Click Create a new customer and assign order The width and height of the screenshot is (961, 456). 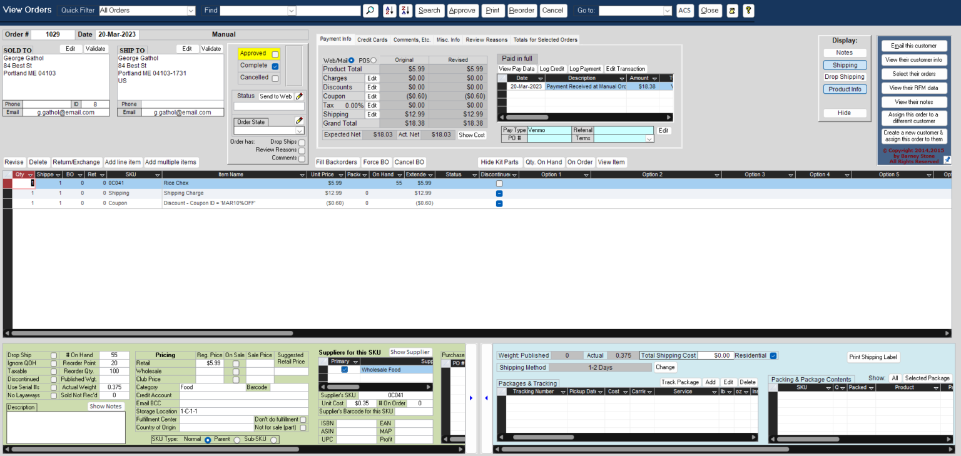pos(914,135)
